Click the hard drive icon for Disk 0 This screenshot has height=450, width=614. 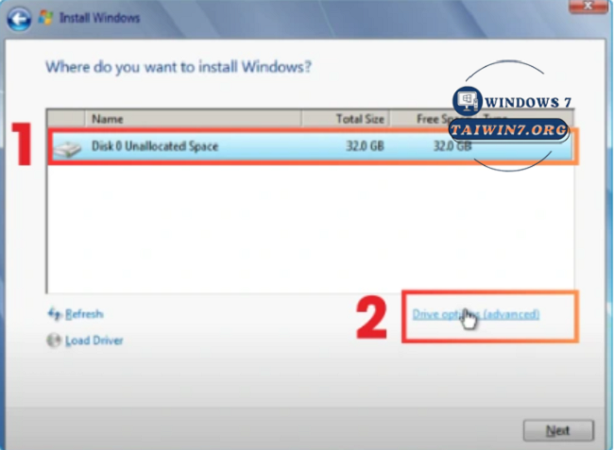point(69,147)
